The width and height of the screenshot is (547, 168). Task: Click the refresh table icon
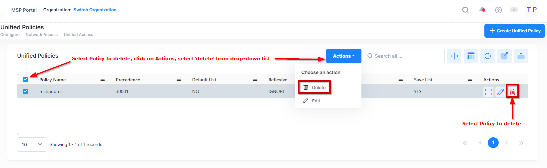[488, 56]
